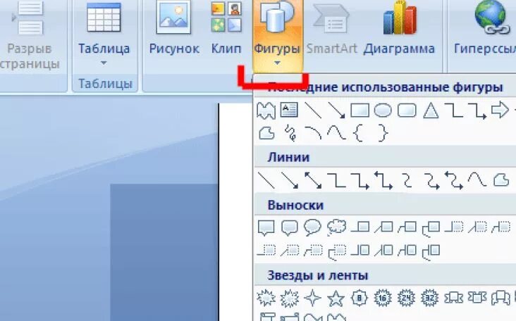Select the text box shape in recent shapes
516x321 pixels.
[x=289, y=110]
